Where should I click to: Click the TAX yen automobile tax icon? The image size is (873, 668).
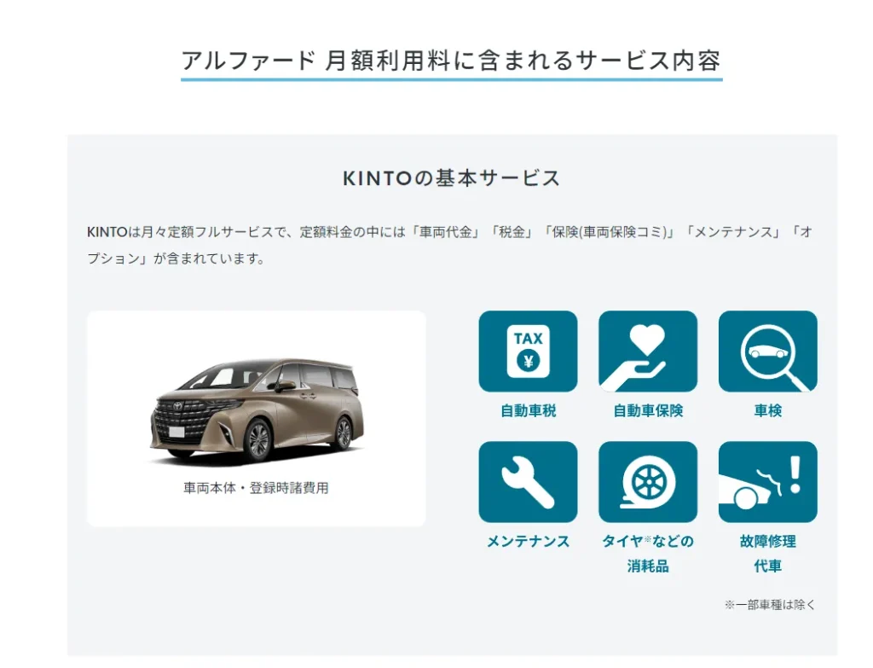[x=528, y=351]
